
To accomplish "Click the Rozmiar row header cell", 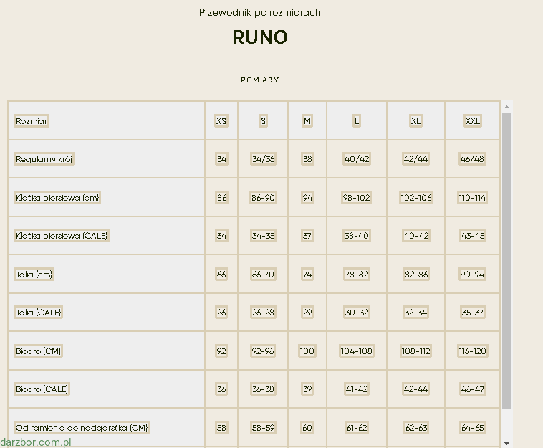I will tap(32, 121).
